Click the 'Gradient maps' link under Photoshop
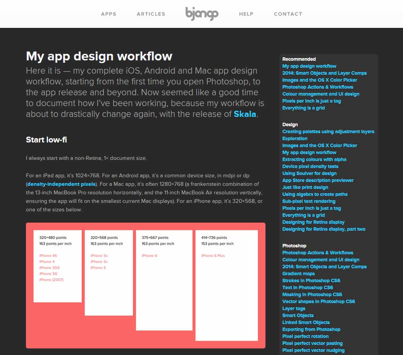Viewport: 403px width, 355px height. click(x=298, y=273)
